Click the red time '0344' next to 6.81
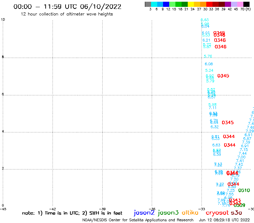The image size is (254, 223). [229, 137]
